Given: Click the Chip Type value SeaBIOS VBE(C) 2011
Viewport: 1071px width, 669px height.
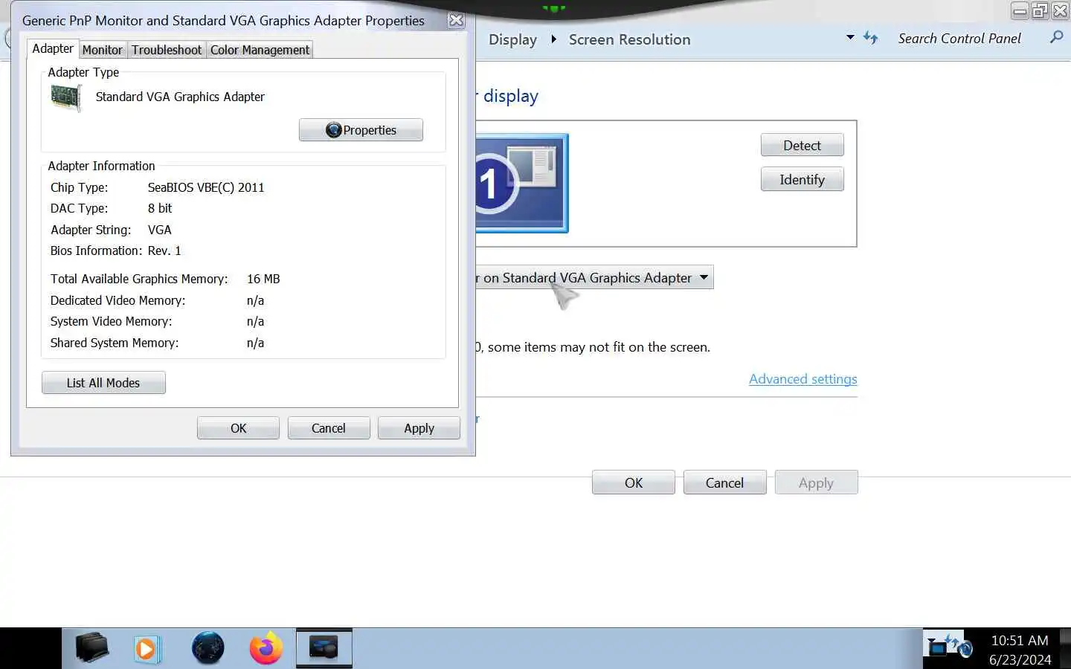Looking at the screenshot, I should pos(206,187).
